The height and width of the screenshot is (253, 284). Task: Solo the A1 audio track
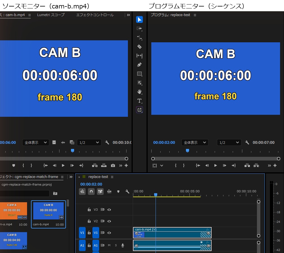point(116,245)
